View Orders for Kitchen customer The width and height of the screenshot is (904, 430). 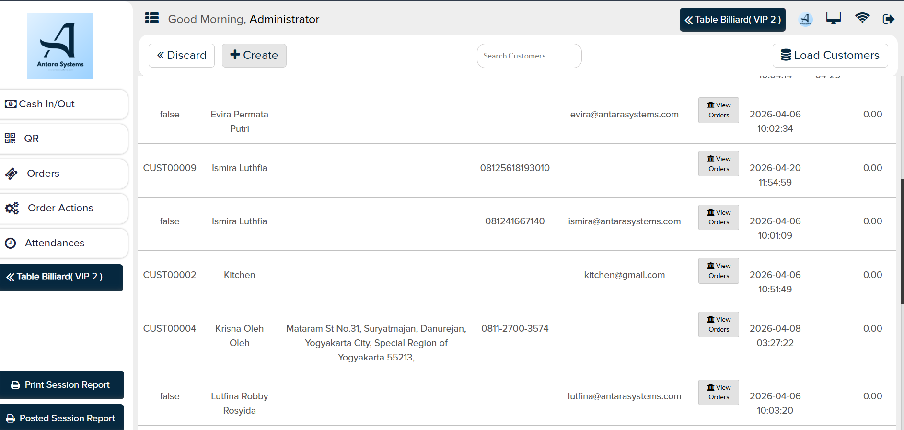coord(719,271)
